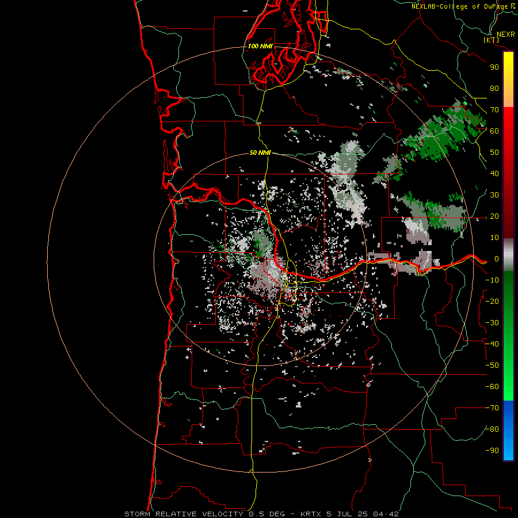Click the 80 value on velocity scale

[x=494, y=89]
